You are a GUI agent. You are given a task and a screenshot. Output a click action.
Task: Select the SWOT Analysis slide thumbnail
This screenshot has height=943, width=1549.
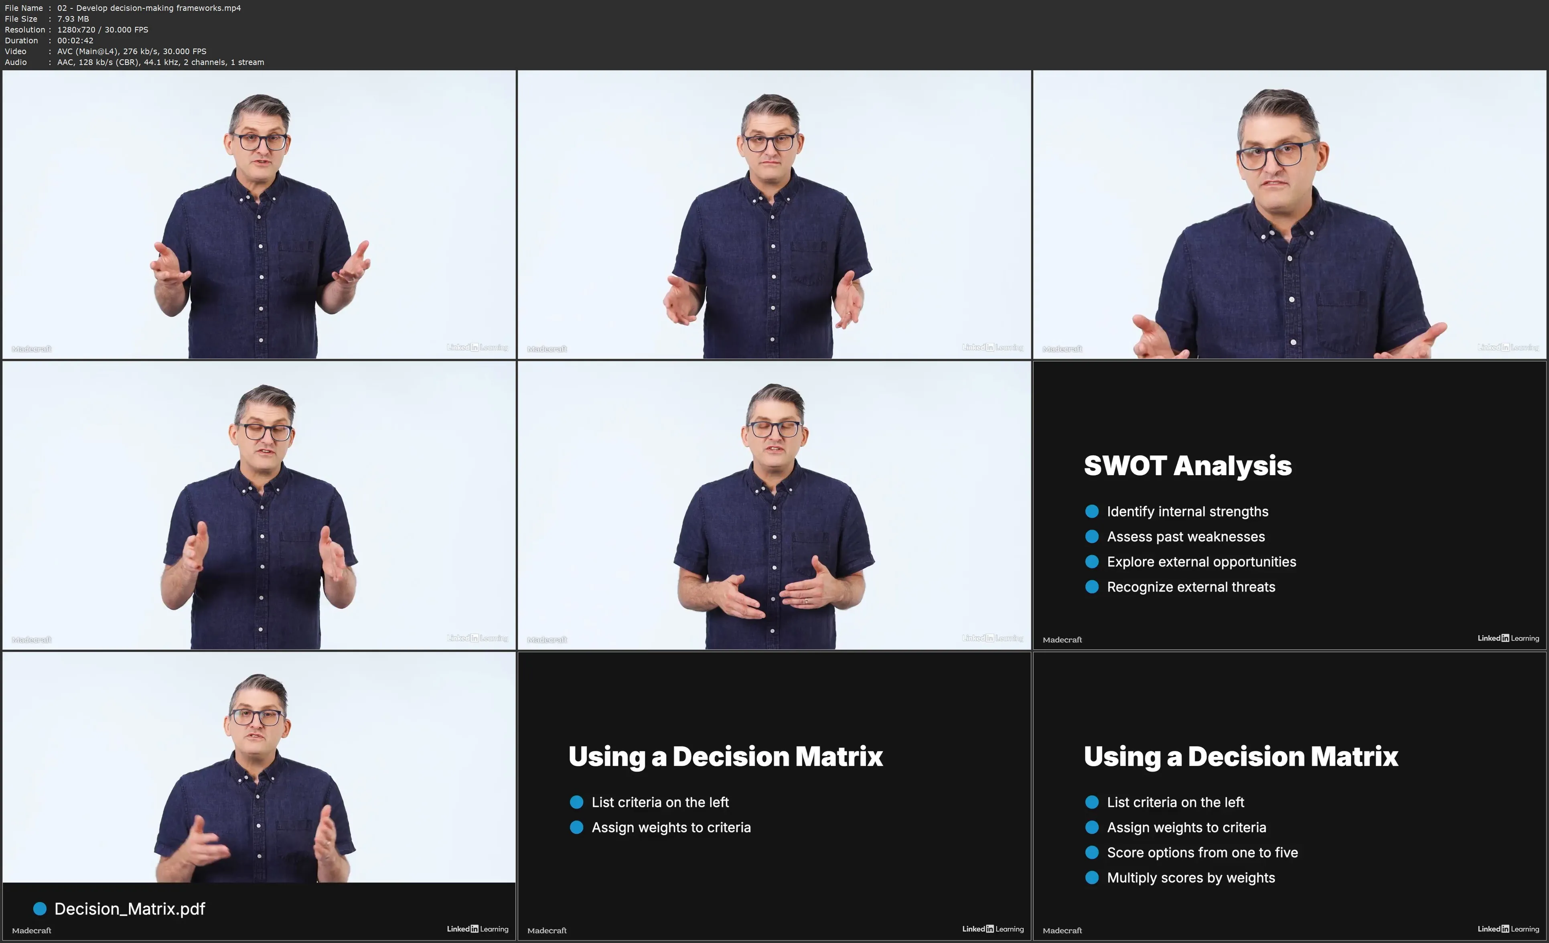click(x=1289, y=505)
